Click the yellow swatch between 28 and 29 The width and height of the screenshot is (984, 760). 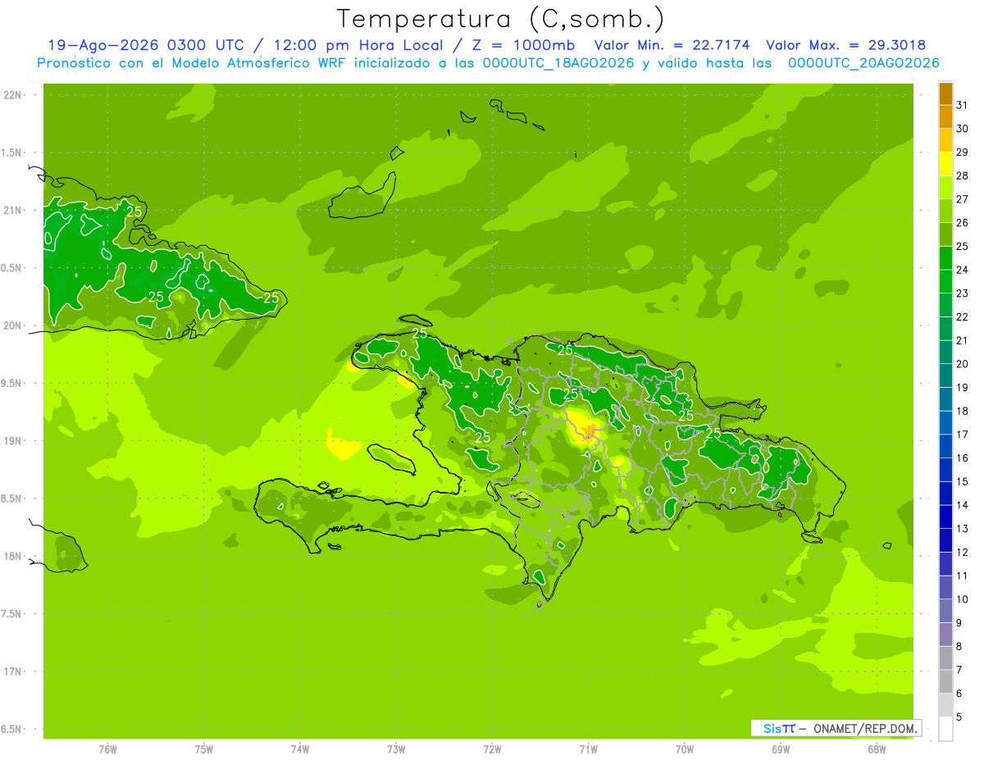(x=945, y=164)
